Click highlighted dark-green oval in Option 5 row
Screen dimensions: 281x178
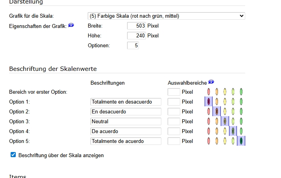pos(241,141)
